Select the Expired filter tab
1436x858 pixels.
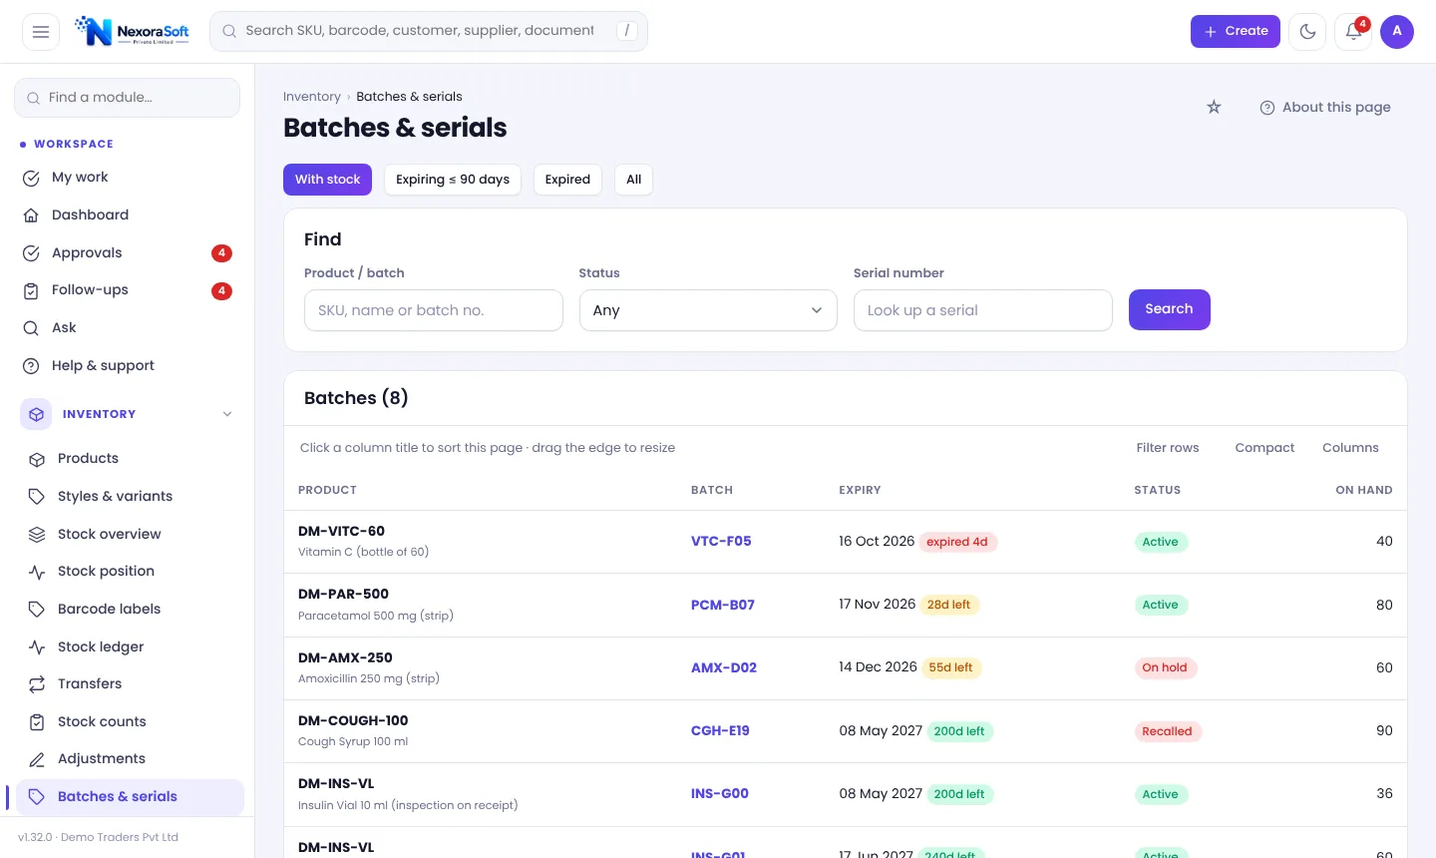pyautogui.click(x=567, y=180)
